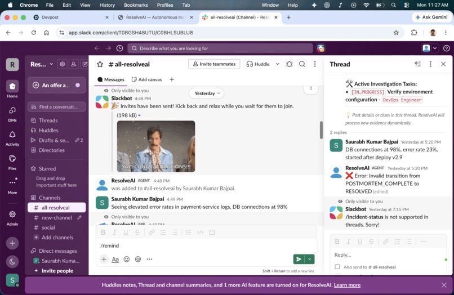Click the thread Reply input field

tap(388, 255)
